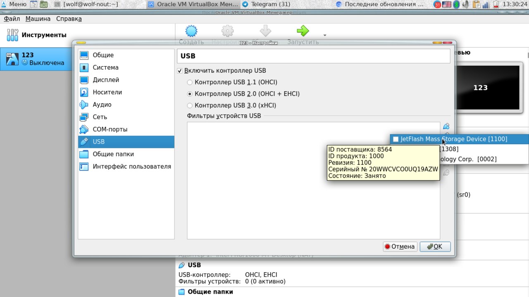
Task: Click the Общие папки icon in details pane
Action: point(181,292)
